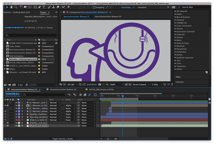214x144 pixels.
Task: Select the Pan Behind anchor point tool
Action: (30, 7)
